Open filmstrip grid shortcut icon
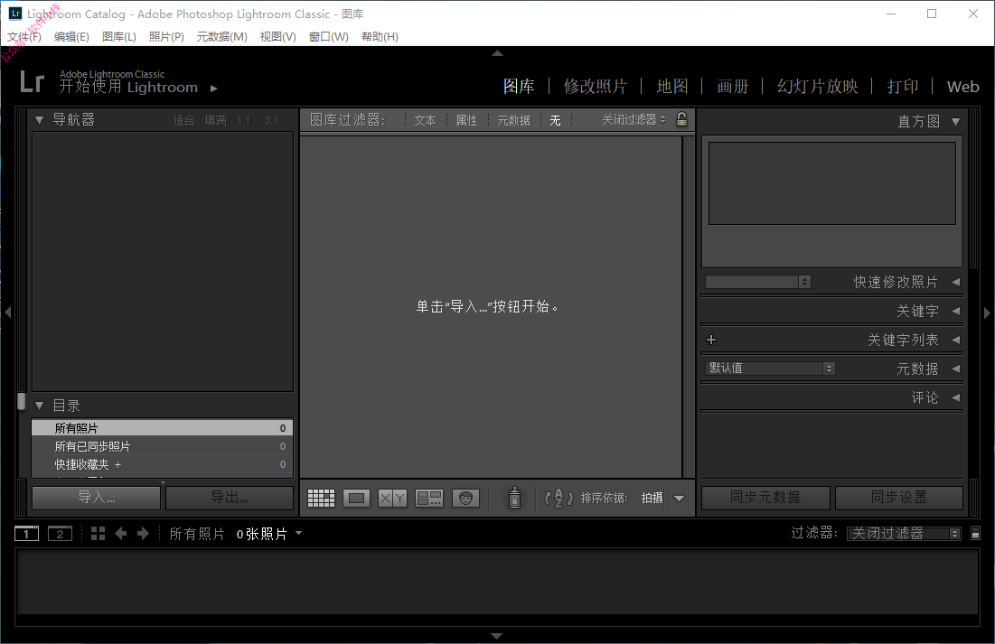 98,534
